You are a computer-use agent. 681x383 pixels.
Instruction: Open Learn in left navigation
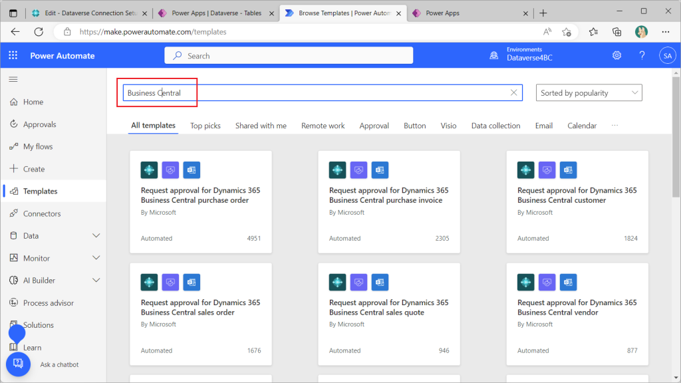point(54,347)
